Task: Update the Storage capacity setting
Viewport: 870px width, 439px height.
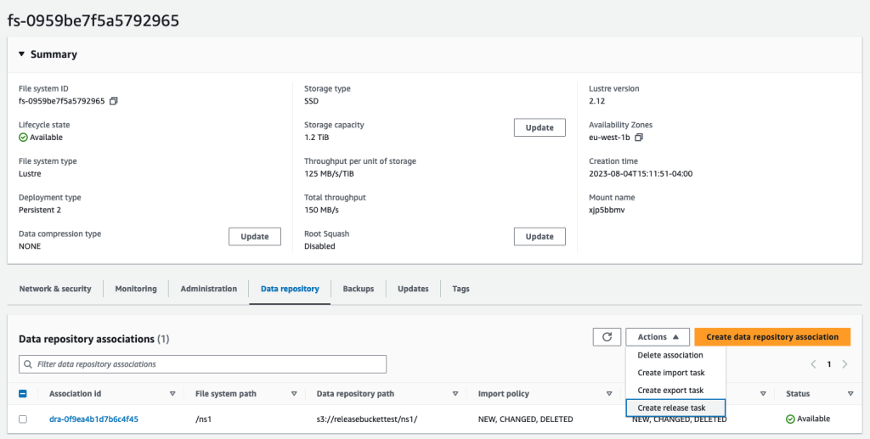Action: [x=540, y=127]
